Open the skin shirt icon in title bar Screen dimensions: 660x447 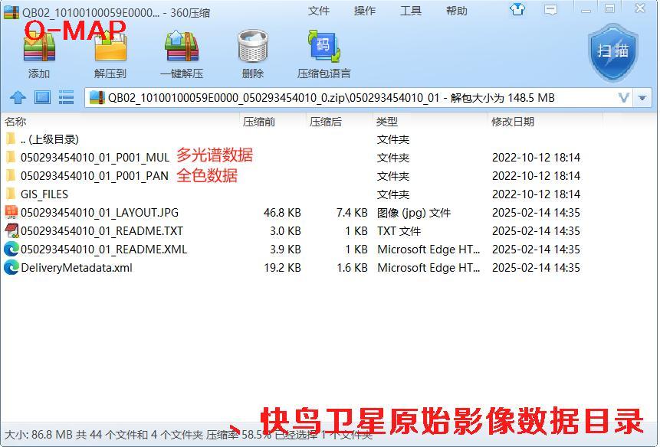coord(517,10)
